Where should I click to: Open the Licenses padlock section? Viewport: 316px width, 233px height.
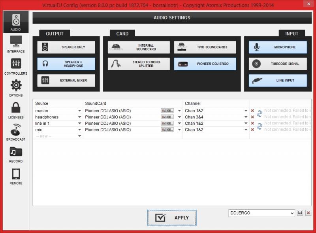point(16,110)
